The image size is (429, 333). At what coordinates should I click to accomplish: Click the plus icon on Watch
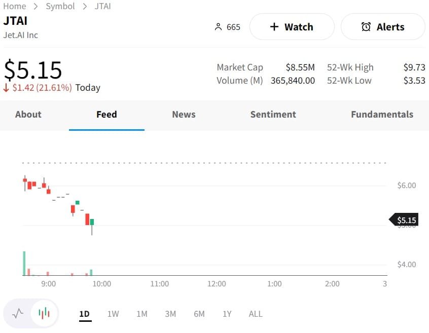[x=274, y=27]
